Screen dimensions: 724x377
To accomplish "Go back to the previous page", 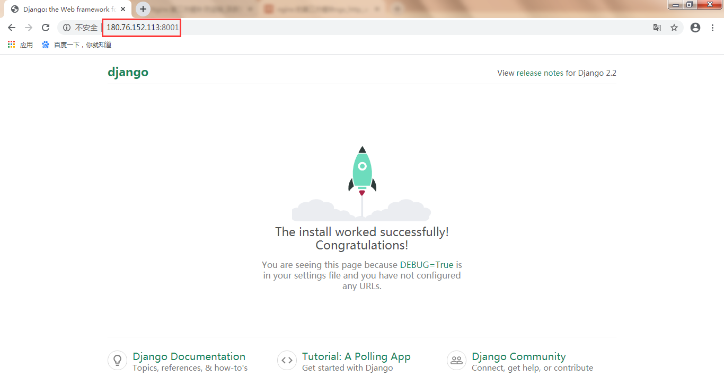I will [x=12, y=28].
